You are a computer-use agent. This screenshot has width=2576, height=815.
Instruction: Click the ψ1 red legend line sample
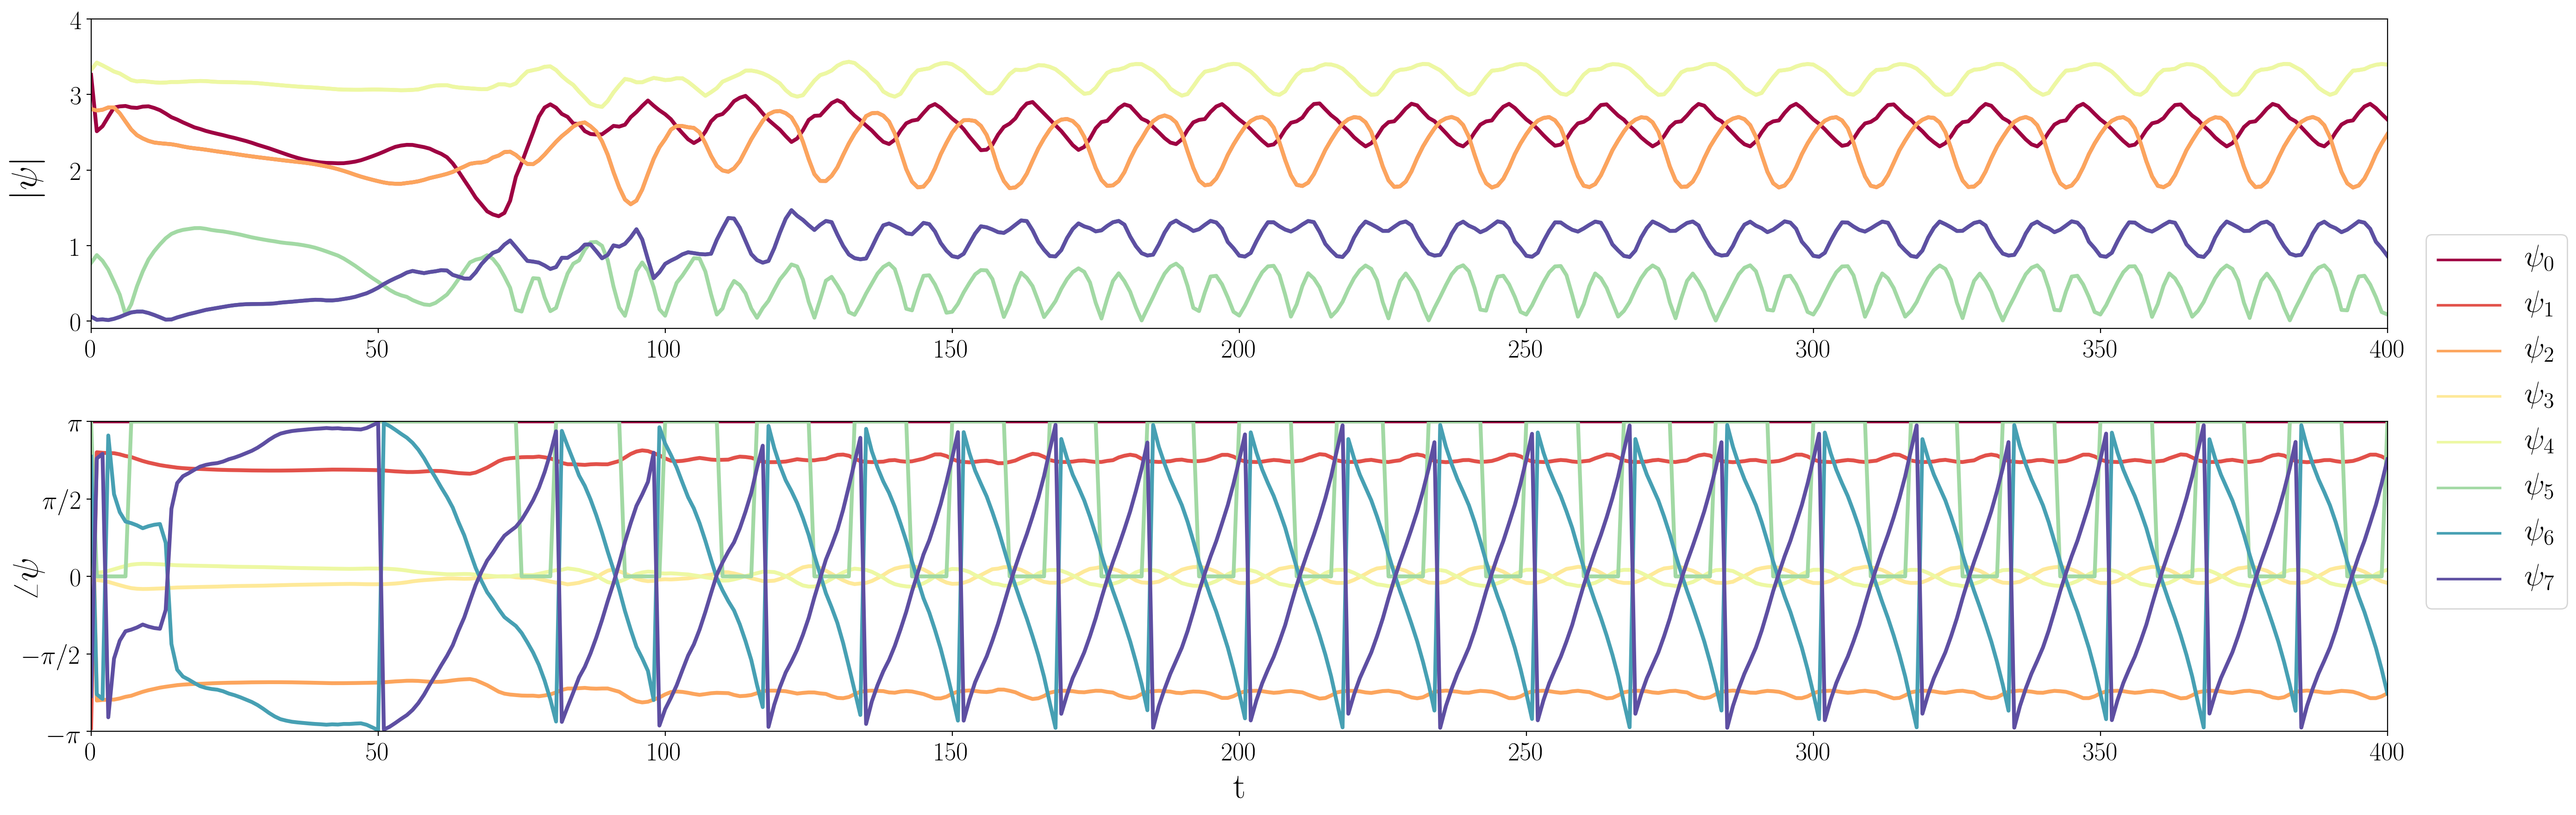[2468, 306]
